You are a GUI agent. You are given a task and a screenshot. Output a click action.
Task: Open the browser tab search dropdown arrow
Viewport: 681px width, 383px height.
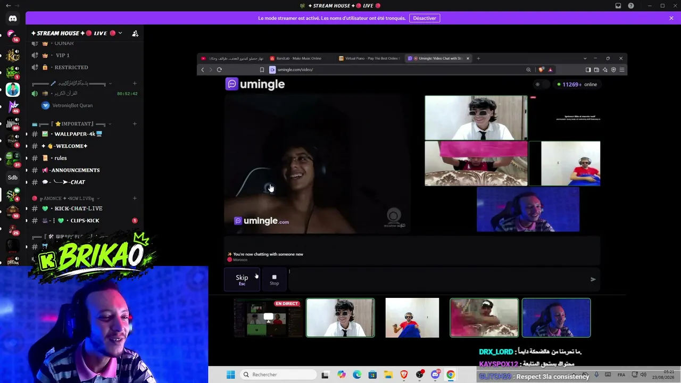585,59
